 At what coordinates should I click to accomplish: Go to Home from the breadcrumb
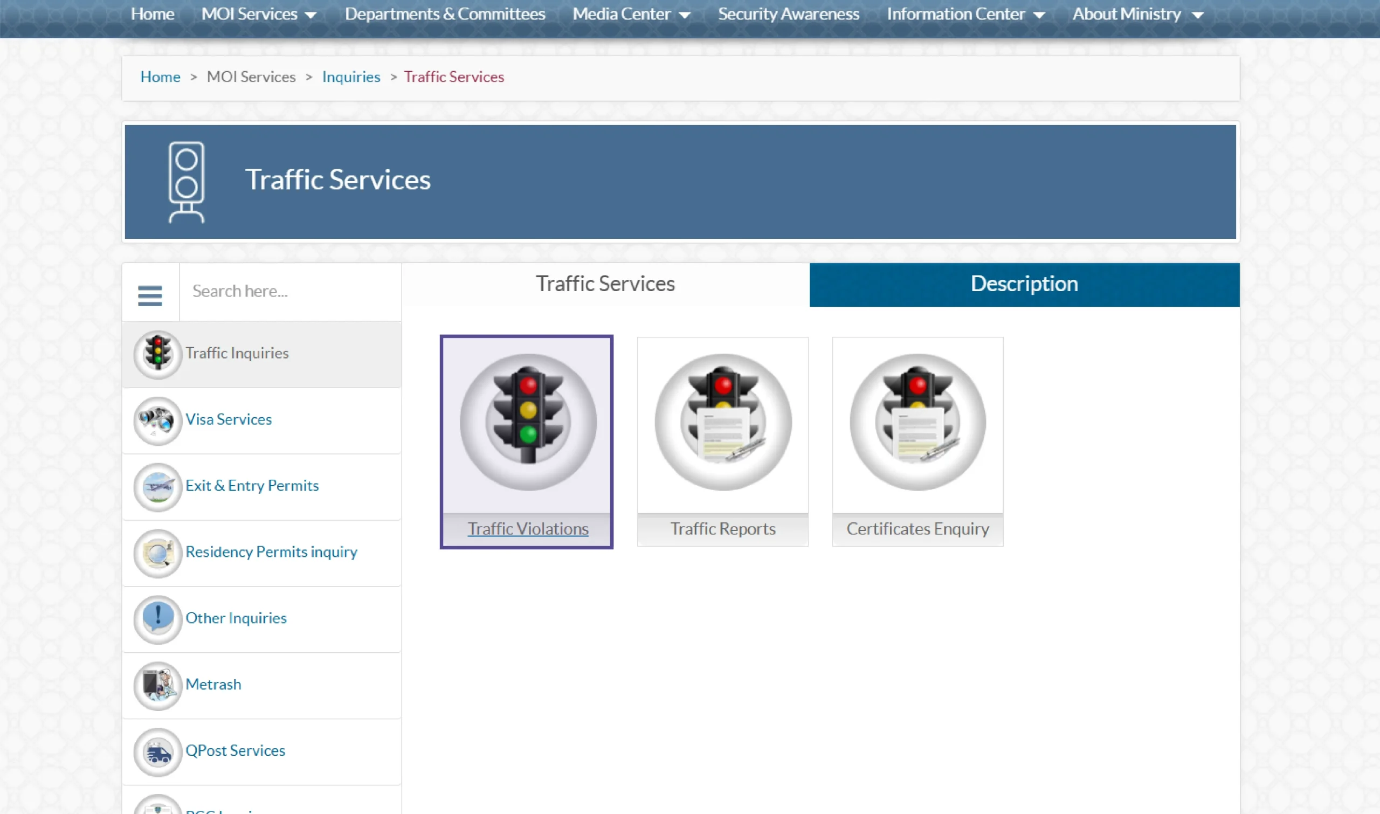[160, 77]
